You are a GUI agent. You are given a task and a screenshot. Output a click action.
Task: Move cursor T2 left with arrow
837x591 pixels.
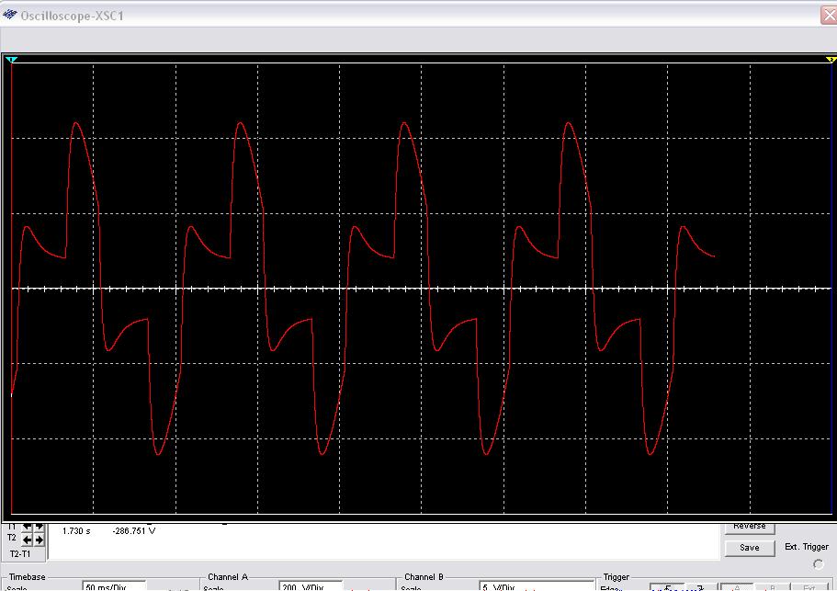point(27,540)
